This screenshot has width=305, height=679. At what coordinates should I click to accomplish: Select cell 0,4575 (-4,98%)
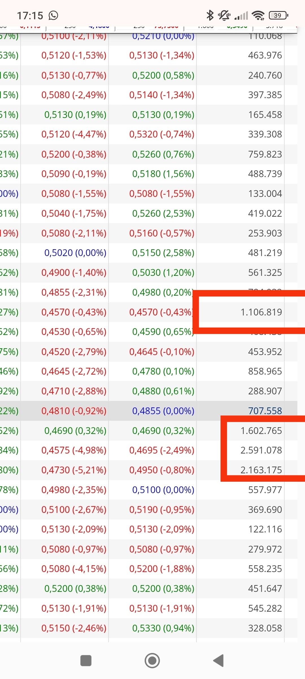[74, 450]
